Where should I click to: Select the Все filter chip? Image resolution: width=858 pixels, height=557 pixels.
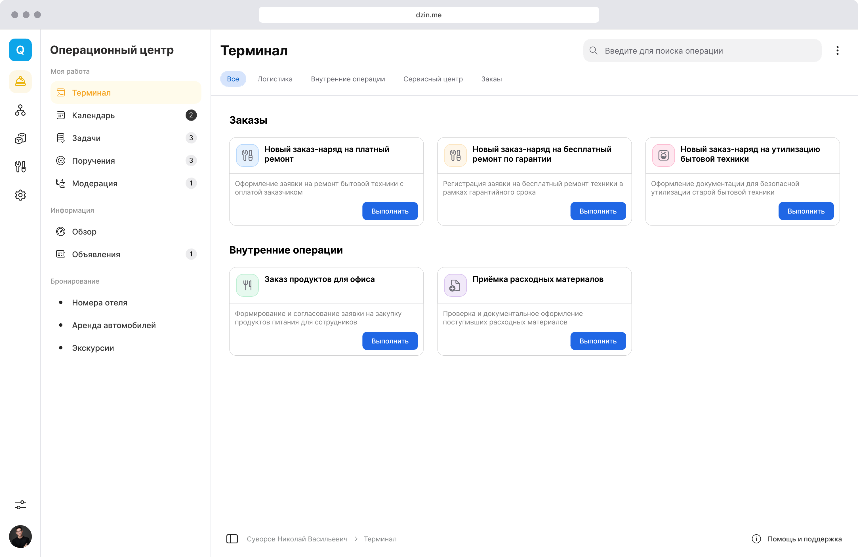click(233, 79)
